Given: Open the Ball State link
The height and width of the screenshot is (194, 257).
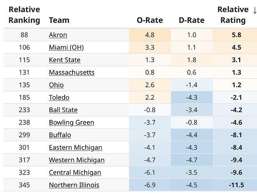Looking at the screenshot, I should point(63,110).
